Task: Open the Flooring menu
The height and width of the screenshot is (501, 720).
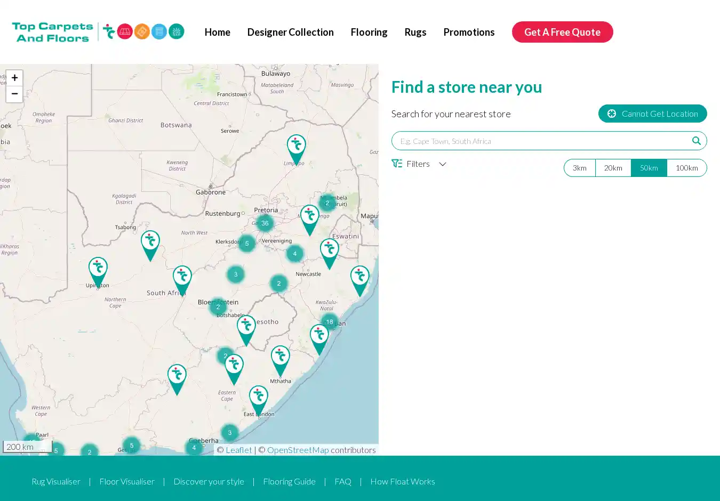Action: click(369, 32)
